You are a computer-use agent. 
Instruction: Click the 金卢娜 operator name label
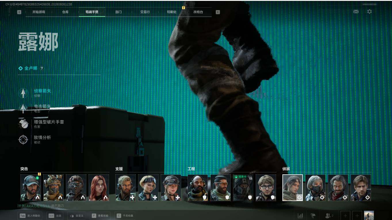click(31, 68)
